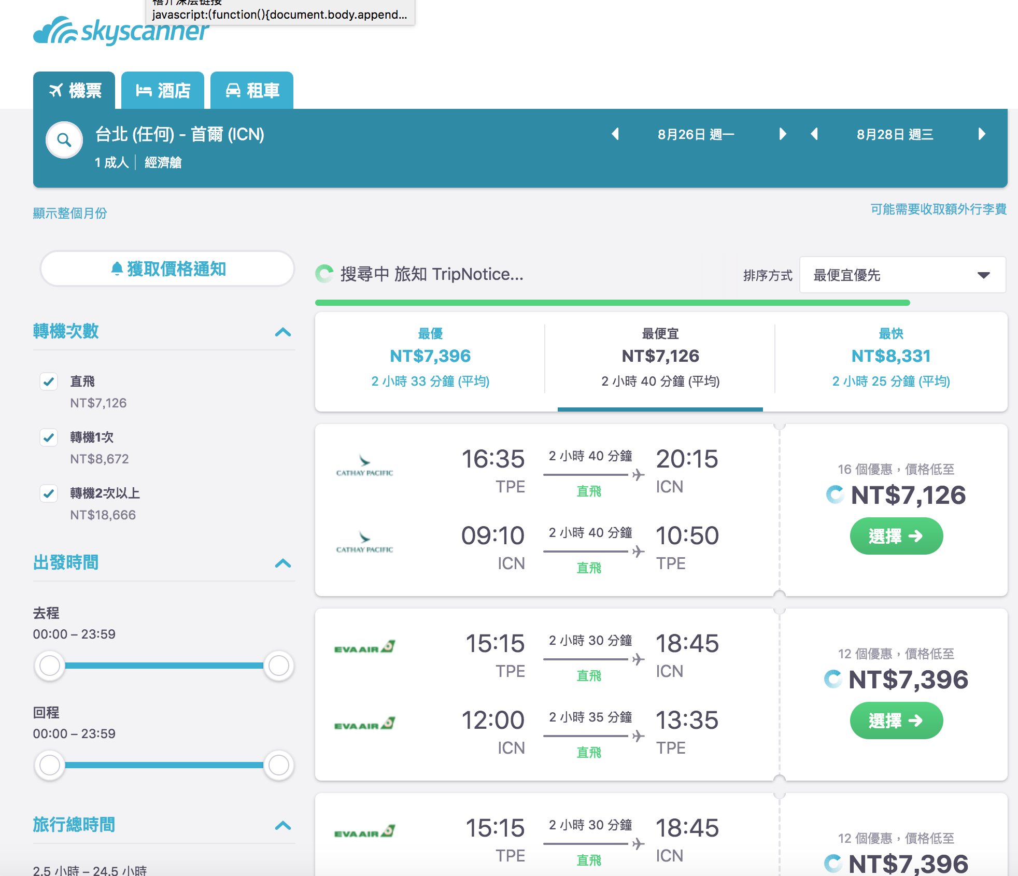
Task: Switch to the 機票 tab
Action: point(74,90)
